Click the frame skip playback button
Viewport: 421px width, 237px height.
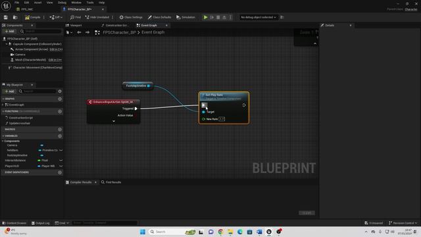212,17
